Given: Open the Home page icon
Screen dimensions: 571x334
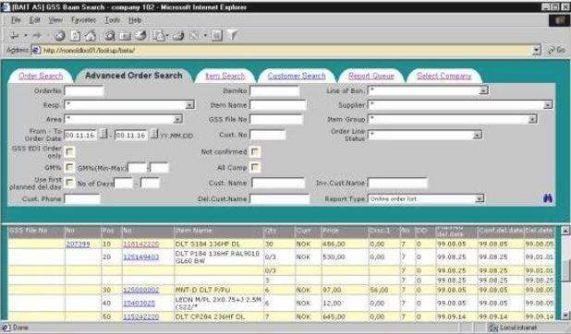Looking at the screenshot, I should pos(91,35).
